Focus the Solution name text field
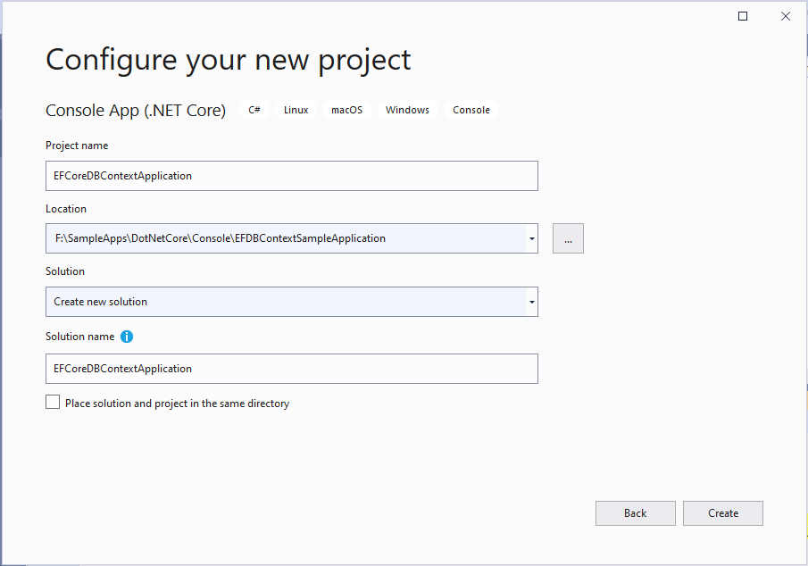Screen dimensions: 808x566 coord(292,369)
